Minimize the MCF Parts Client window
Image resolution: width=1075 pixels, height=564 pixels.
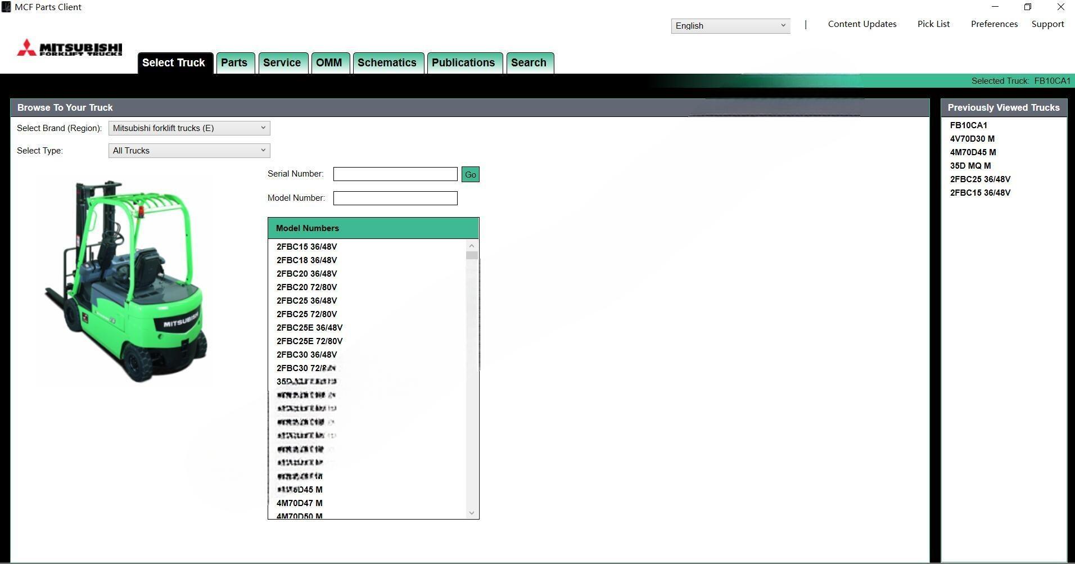[x=995, y=7]
